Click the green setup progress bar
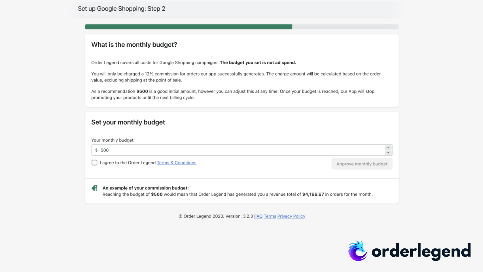The width and height of the screenshot is (483, 272). (189, 27)
